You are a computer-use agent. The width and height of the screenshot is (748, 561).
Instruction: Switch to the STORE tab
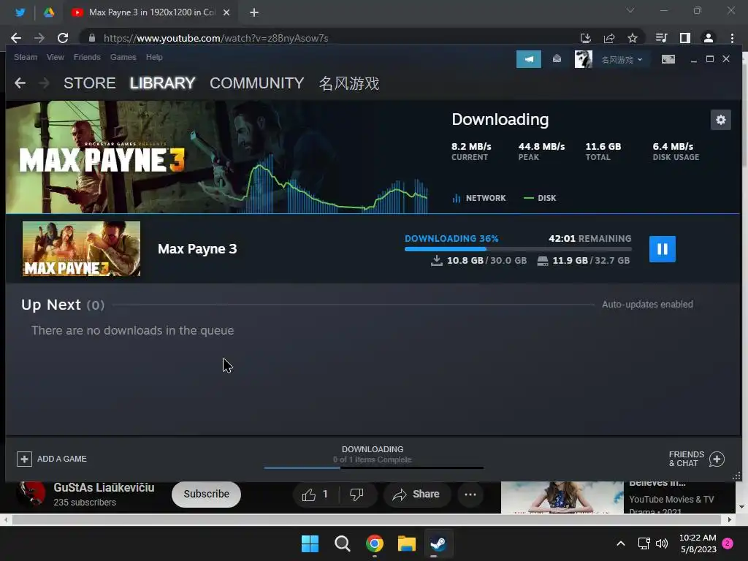click(90, 83)
